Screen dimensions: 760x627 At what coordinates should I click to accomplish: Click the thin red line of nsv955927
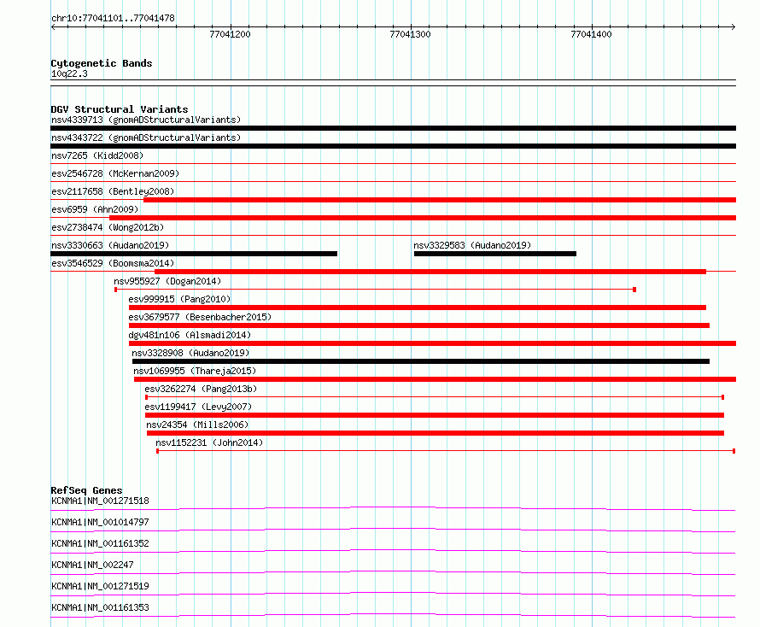pos(375,290)
